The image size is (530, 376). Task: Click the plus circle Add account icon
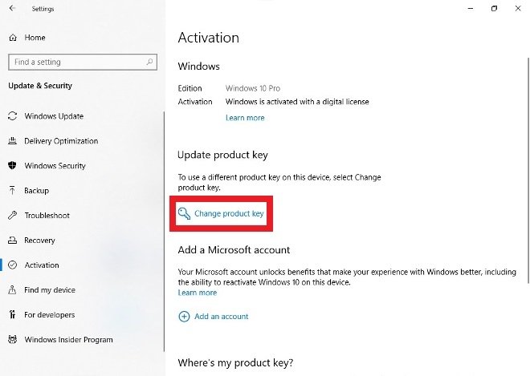point(184,316)
